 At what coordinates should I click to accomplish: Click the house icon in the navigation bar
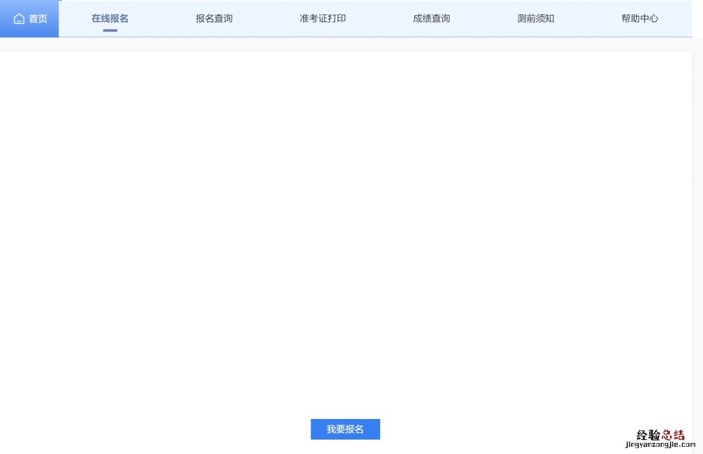pos(19,19)
